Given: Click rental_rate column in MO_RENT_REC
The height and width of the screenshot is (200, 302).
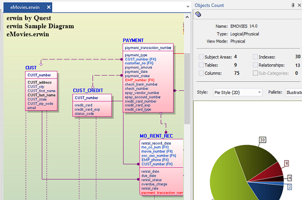Looking at the screenshot, I should (x=150, y=189).
